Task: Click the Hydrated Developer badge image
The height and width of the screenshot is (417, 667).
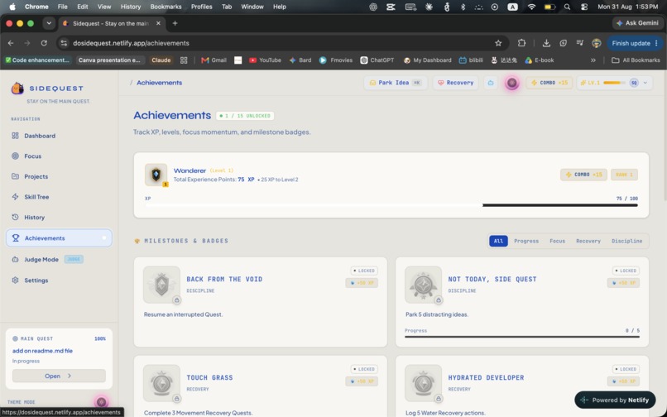Action: tap(423, 383)
